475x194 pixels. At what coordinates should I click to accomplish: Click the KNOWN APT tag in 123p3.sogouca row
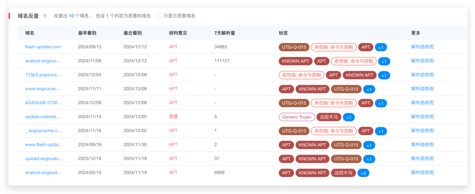[x=360, y=75]
